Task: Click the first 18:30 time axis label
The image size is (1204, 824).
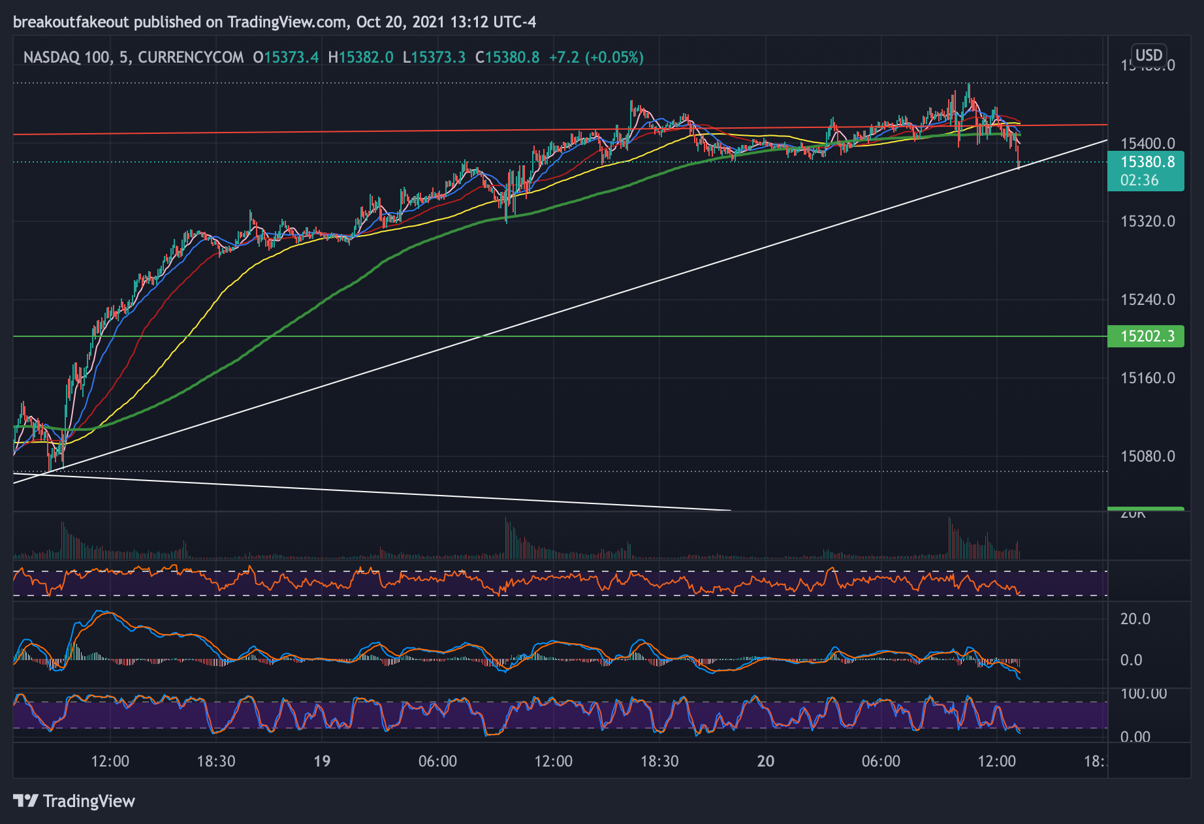Action: tap(216, 761)
